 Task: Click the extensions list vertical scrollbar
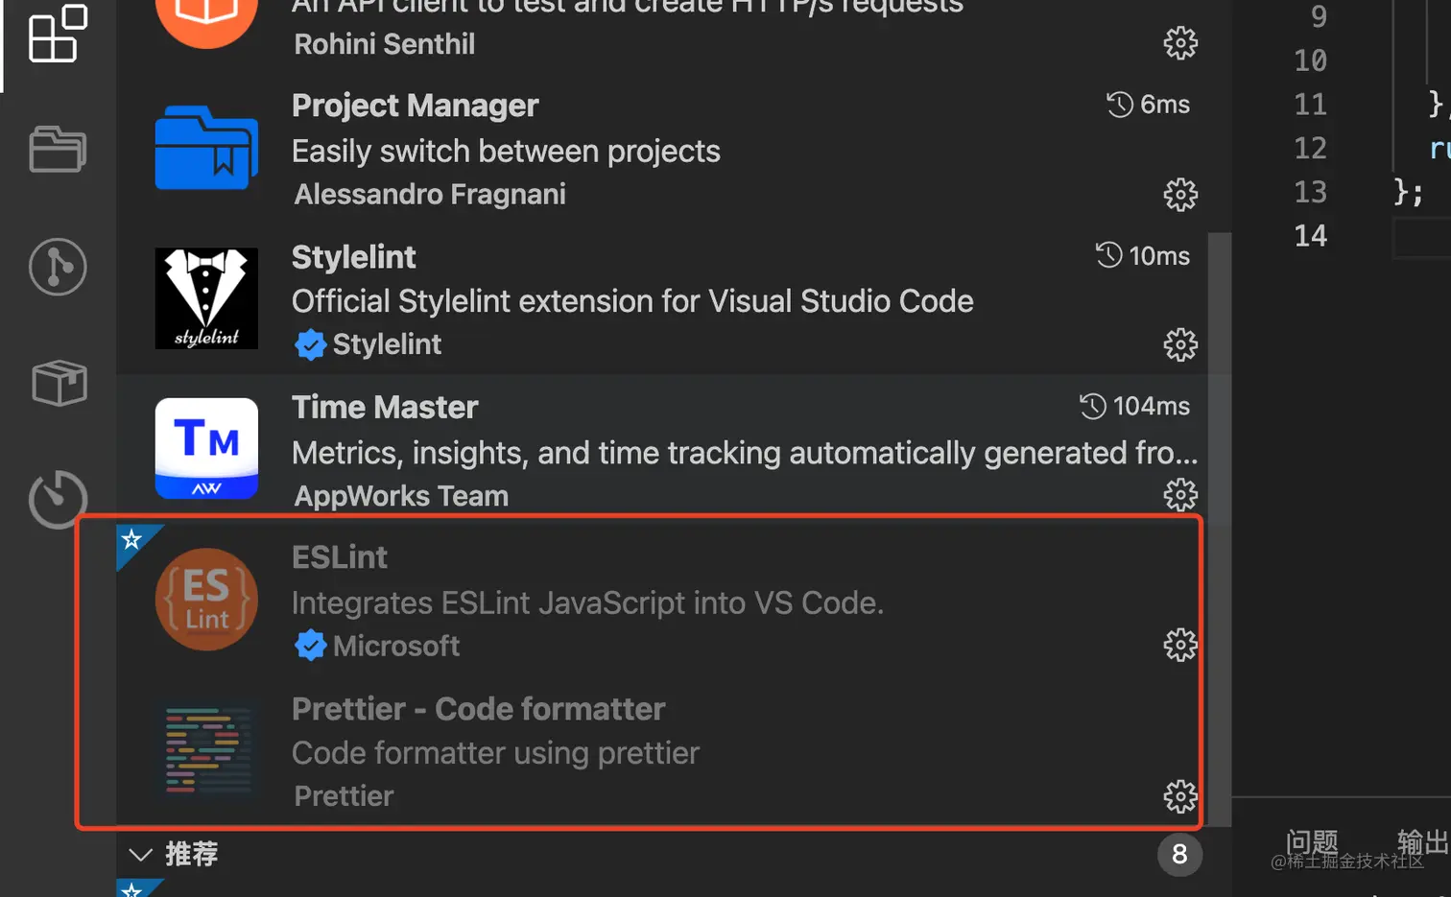pyautogui.click(x=1219, y=528)
